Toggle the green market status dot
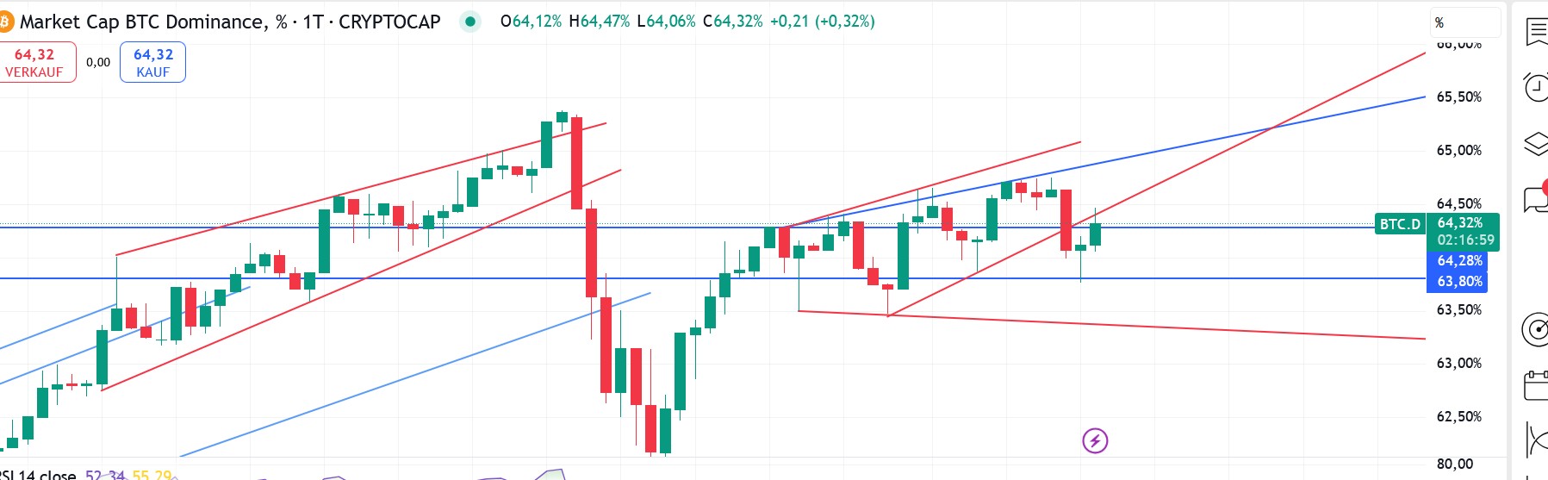 coord(469,22)
